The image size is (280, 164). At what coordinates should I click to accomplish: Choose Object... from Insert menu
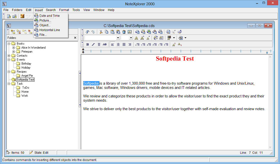(51, 25)
